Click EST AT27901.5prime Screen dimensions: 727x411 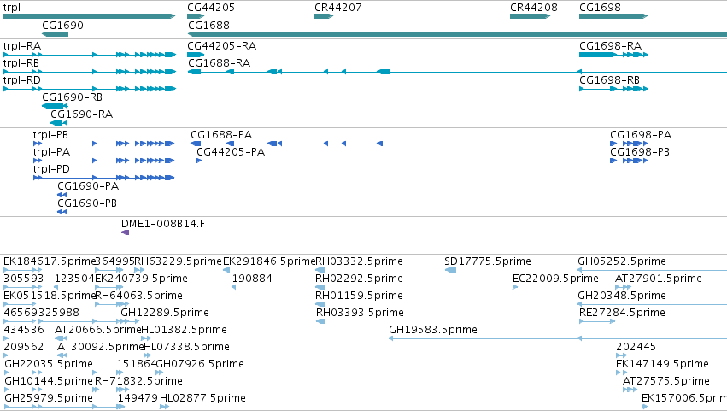[x=623, y=287]
